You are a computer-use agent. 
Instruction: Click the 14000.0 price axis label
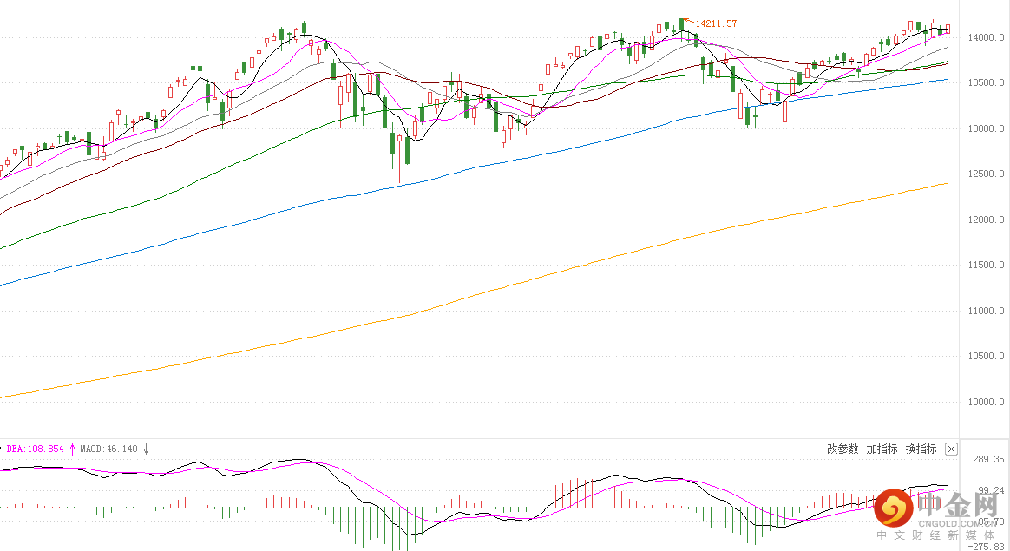click(x=986, y=38)
